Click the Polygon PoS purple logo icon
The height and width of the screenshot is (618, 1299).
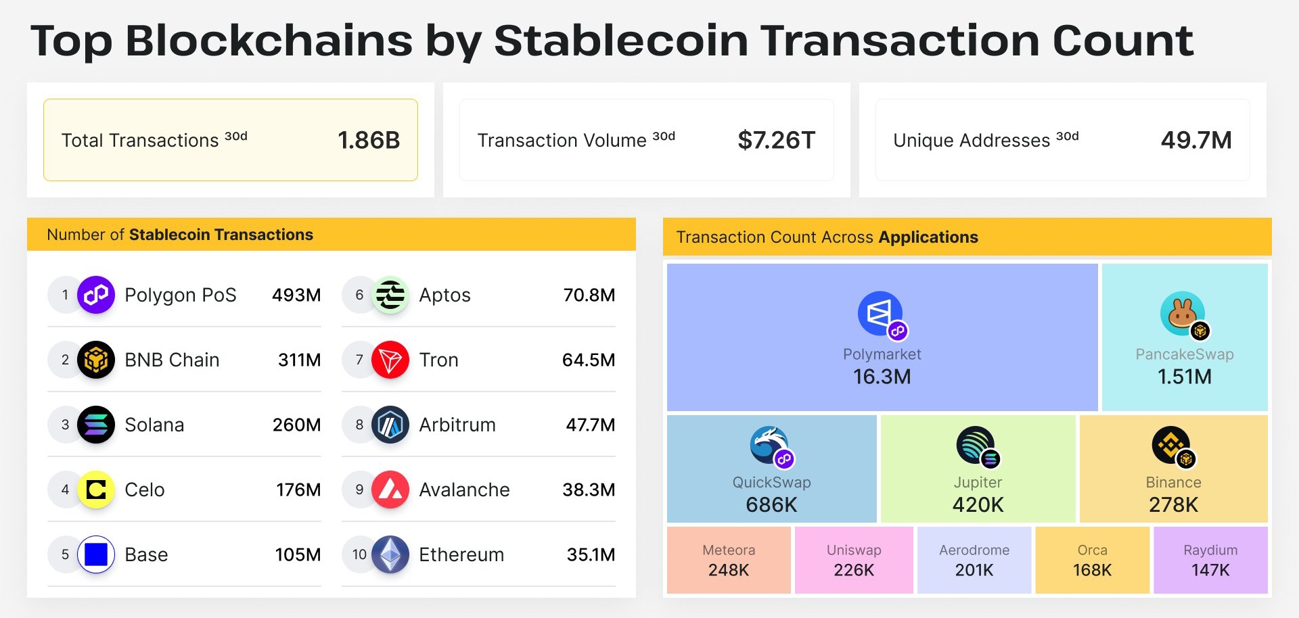(x=96, y=295)
